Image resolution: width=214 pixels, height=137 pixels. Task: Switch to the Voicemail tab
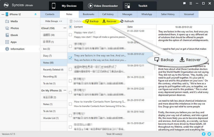coord(189,14)
